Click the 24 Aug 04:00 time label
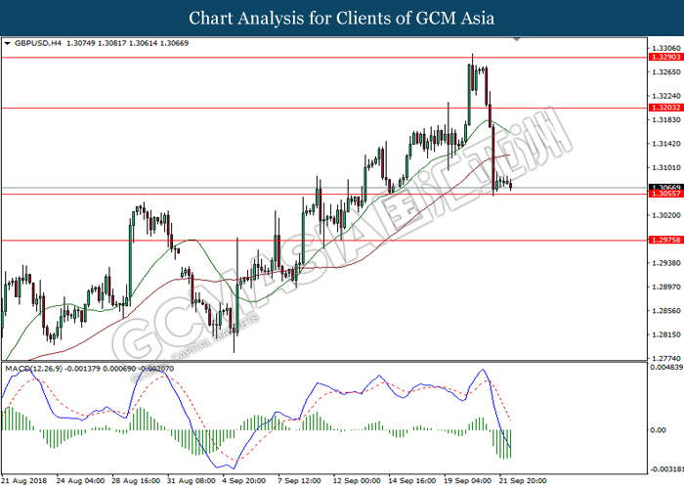This screenshot has height=489, width=684. [80, 481]
